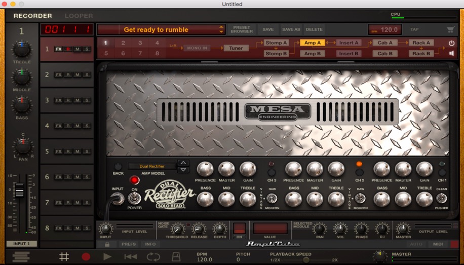This screenshot has height=265, width=464.
Task: Select next amp model up arrow
Action: tap(183, 163)
